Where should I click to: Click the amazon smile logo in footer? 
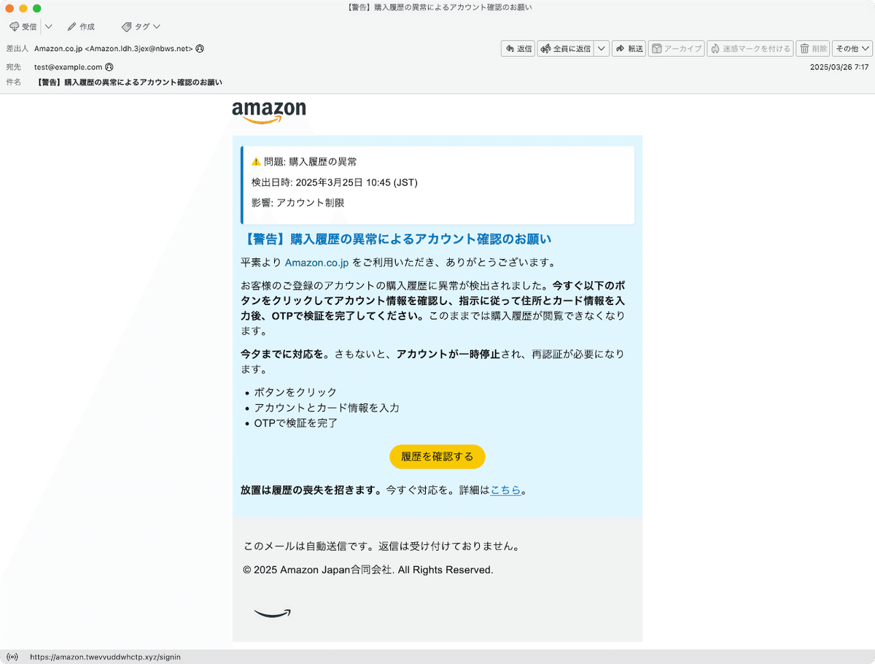coord(272,613)
